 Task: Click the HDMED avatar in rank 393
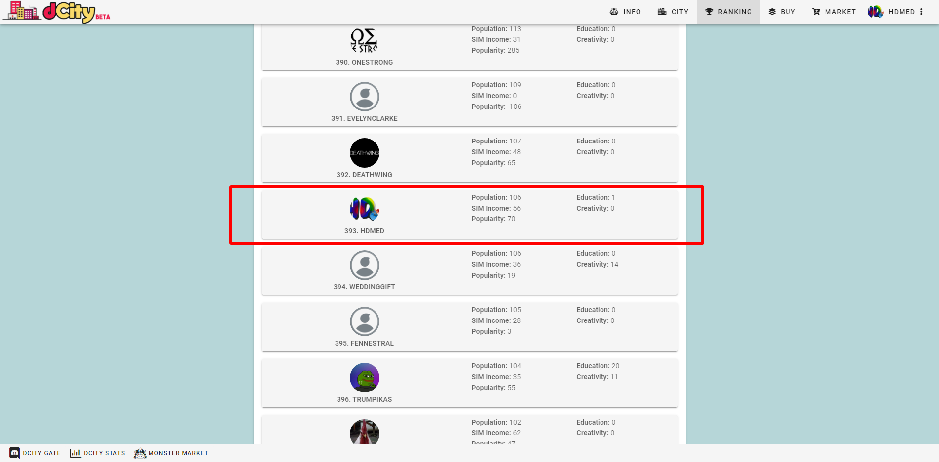[x=365, y=209]
